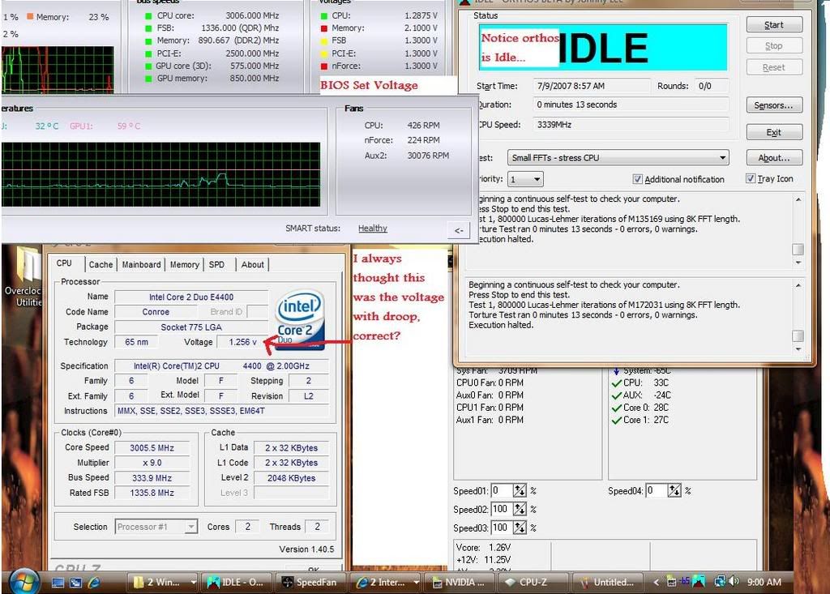Click SpeedFan temperature tray icon
This screenshot has width=830, height=594.
[x=685, y=581]
